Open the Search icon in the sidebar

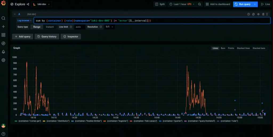3,18
